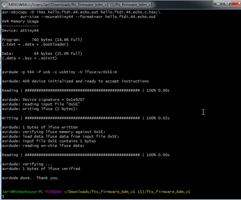Image resolution: width=241 pixels, height=200 pixels.
Task: Click '(.text + .data + .bootloader)' line
Action: pos(35,44)
